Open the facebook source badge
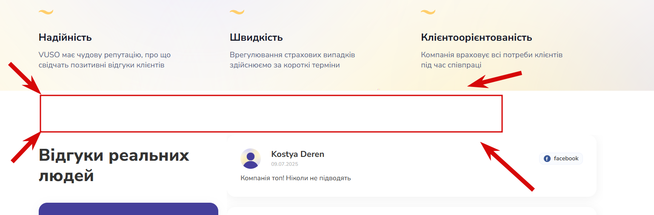This screenshot has width=654, height=215. (561, 159)
